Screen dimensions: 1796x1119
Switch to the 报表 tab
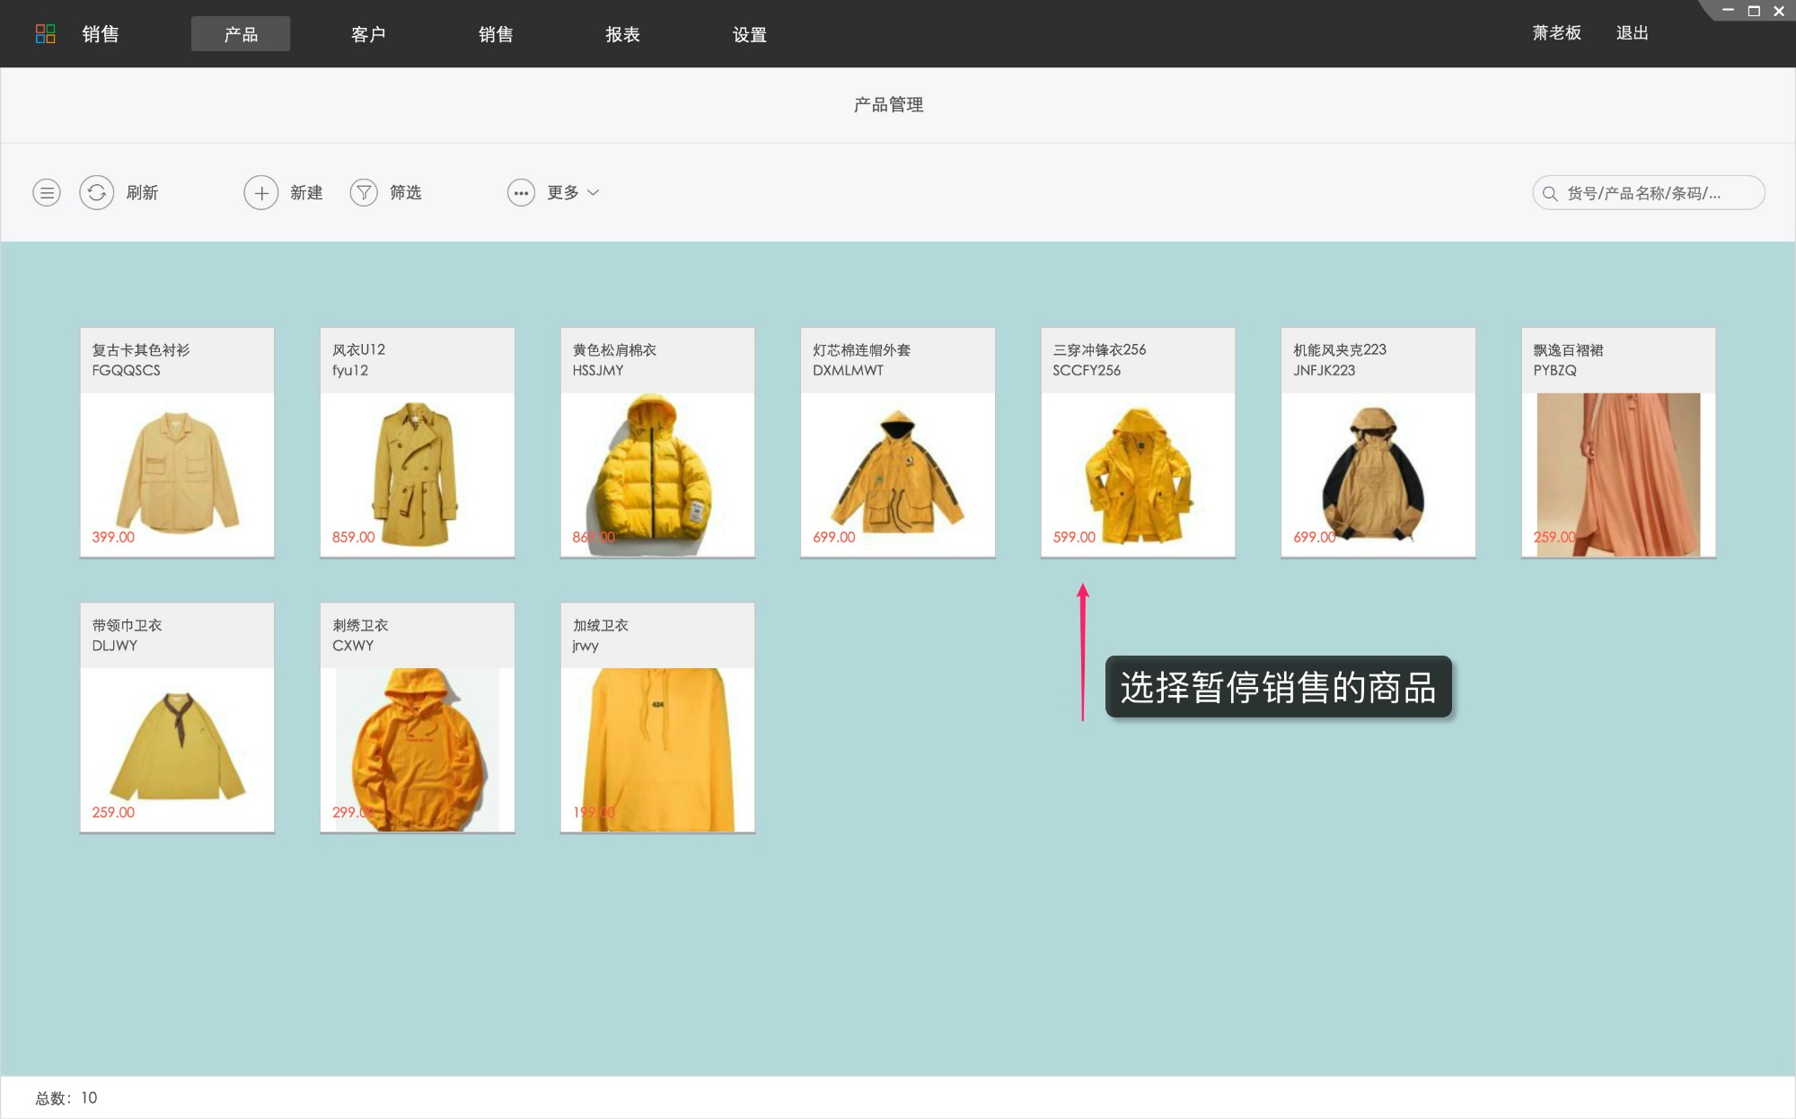(x=622, y=33)
